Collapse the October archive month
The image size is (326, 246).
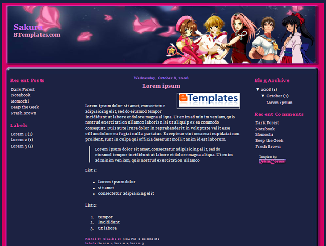pos(263,96)
